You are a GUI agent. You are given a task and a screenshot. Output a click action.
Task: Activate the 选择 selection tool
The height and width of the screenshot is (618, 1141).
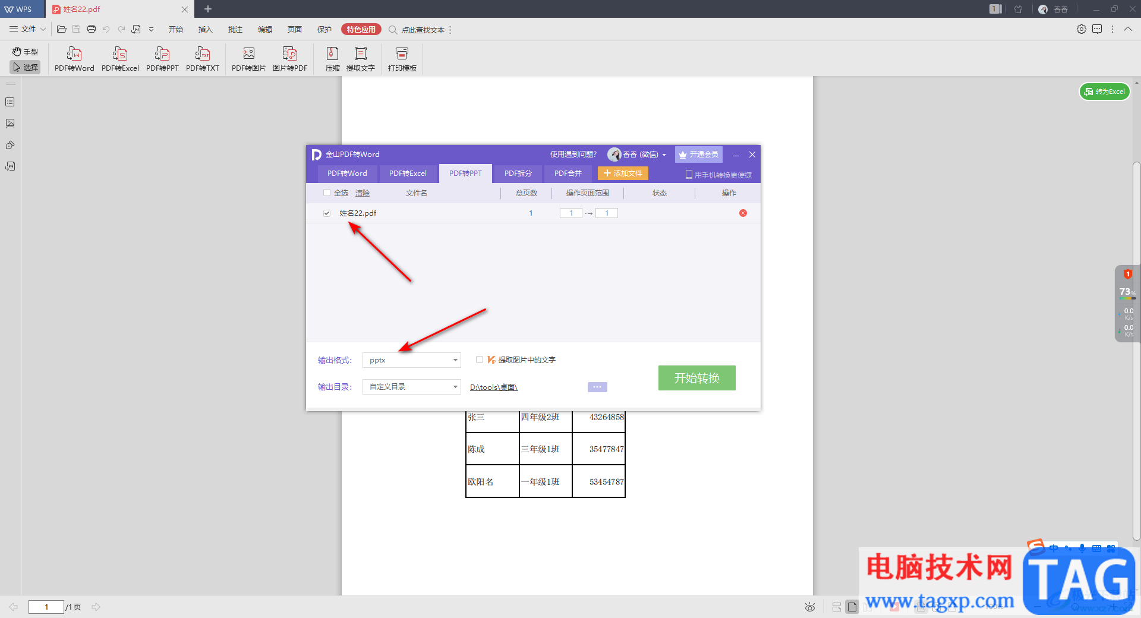coord(25,67)
